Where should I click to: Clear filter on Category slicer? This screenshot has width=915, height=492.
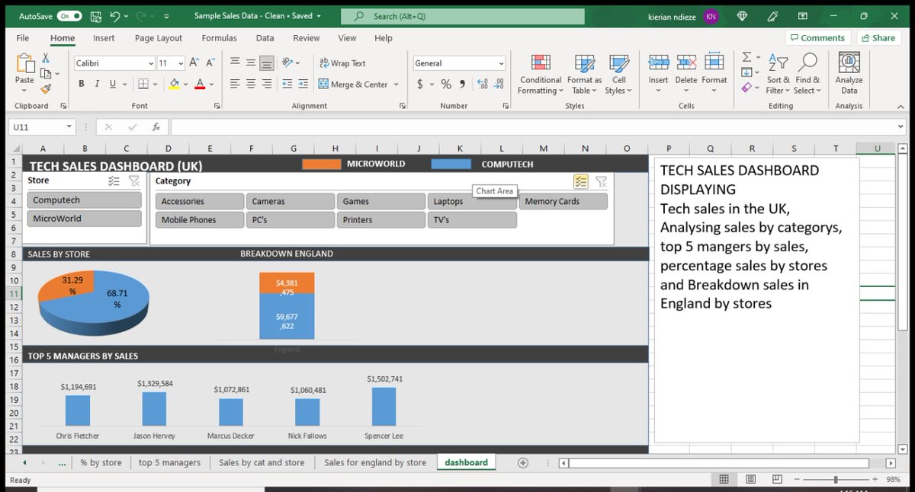601,181
